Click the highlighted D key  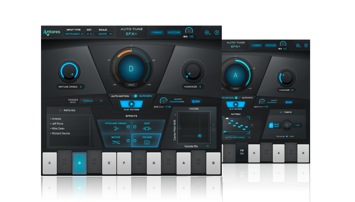pos(80,163)
